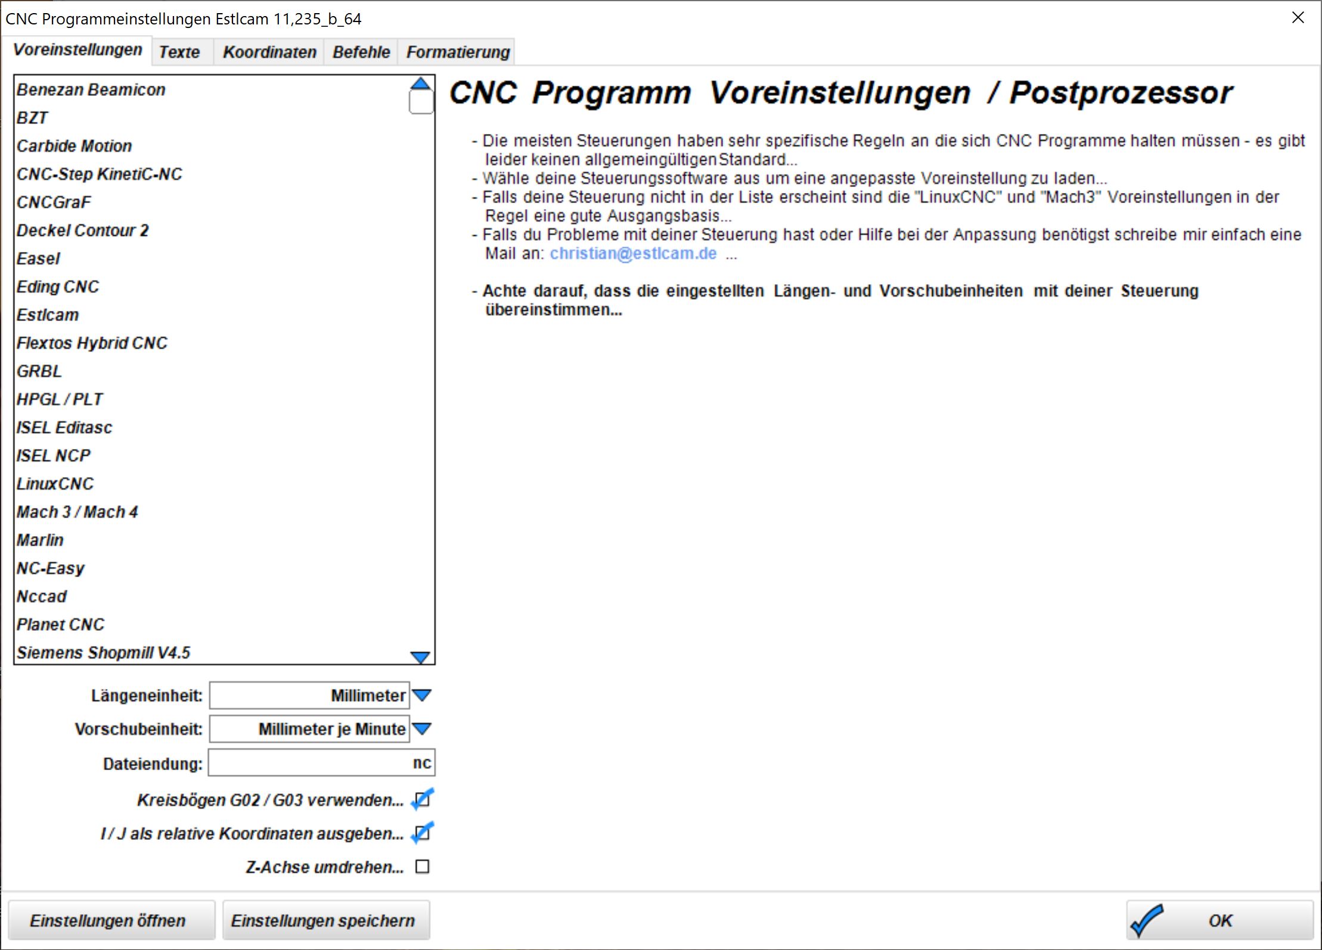The width and height of the screenshot is (1322, 950).
Task: Enable Z-Achse umdrehen checkbox
Action: point(422,867)
